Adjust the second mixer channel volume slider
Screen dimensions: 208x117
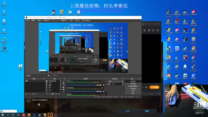point(83,92)
